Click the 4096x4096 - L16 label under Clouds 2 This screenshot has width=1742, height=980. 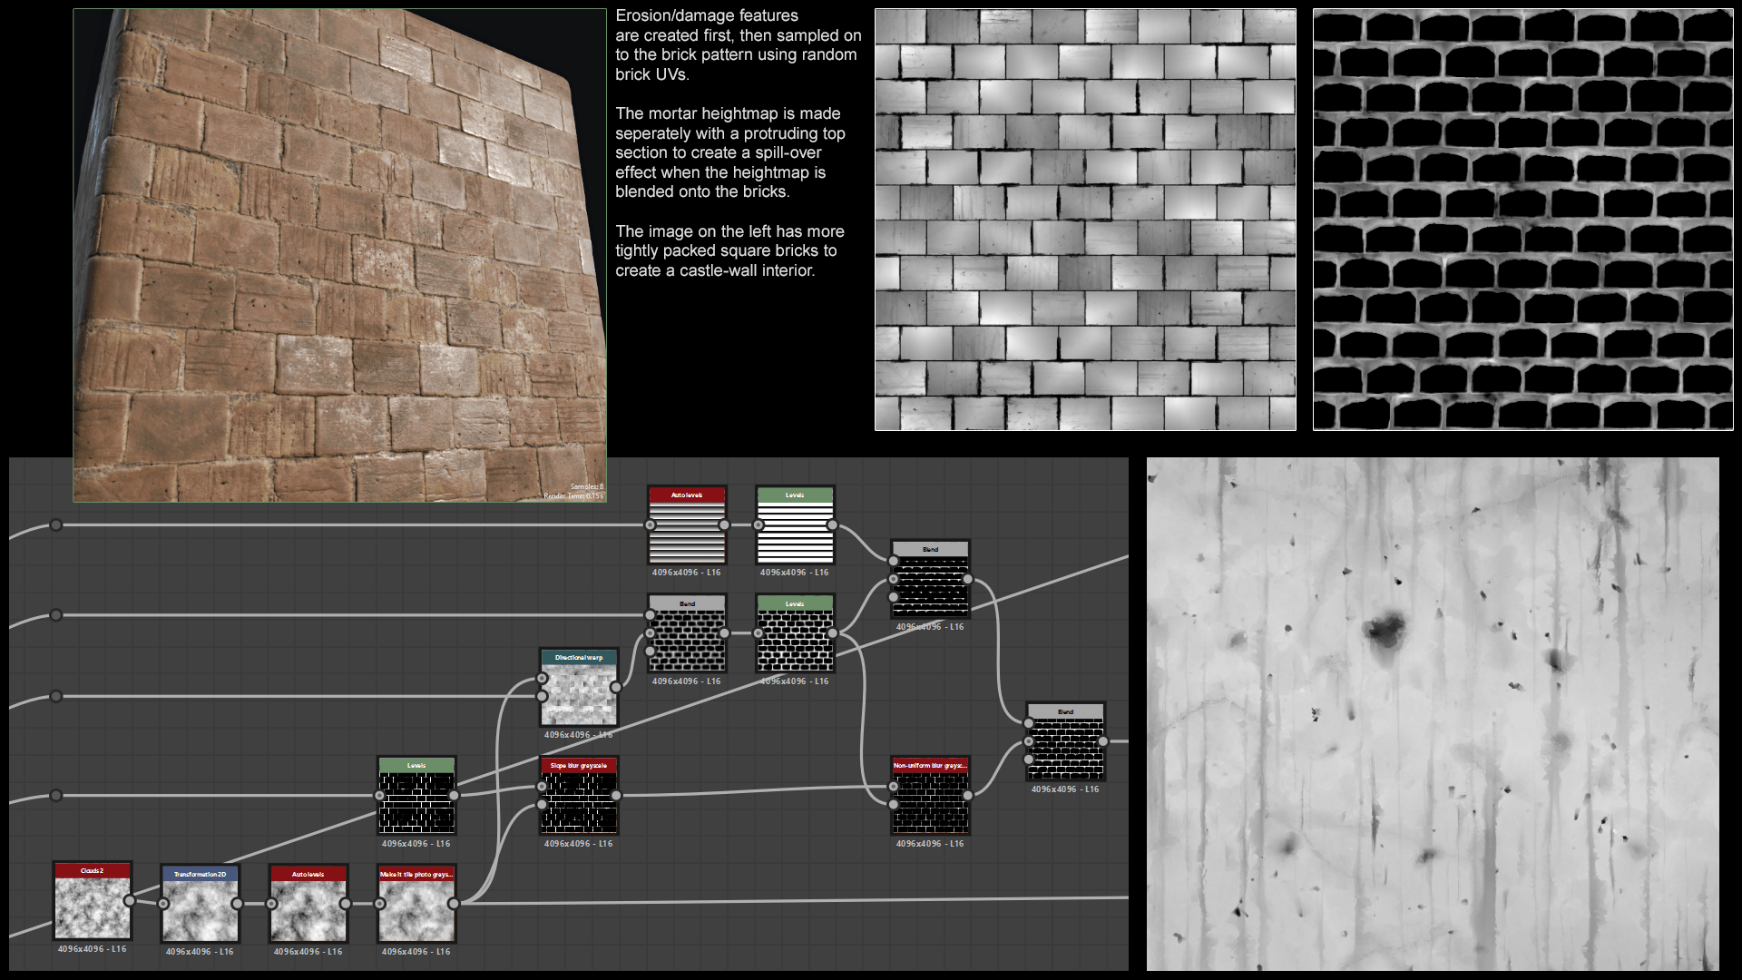pos(93,949)
